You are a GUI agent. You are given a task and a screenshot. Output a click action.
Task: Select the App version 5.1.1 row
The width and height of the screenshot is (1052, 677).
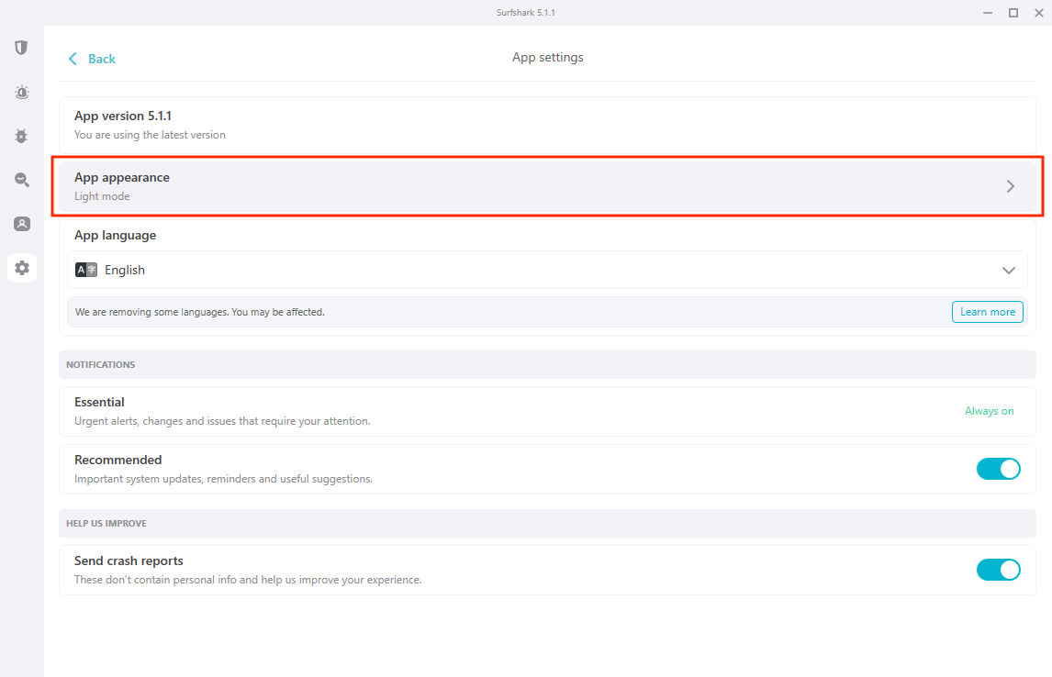(x=546, y=125)
